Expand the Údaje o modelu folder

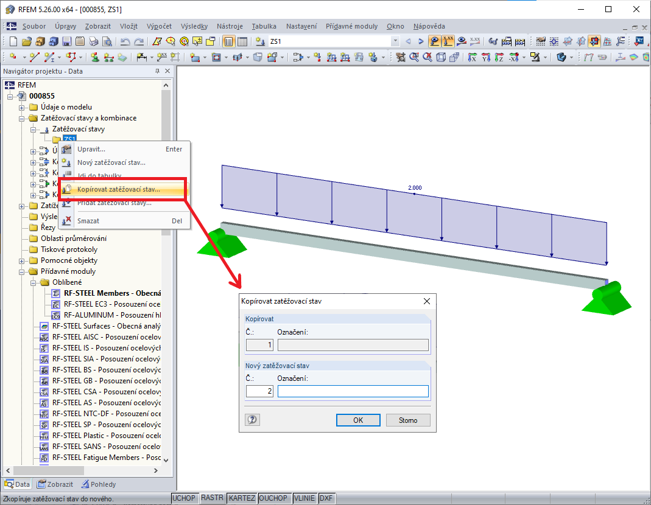pyautogui.click(x=21, y=108)
